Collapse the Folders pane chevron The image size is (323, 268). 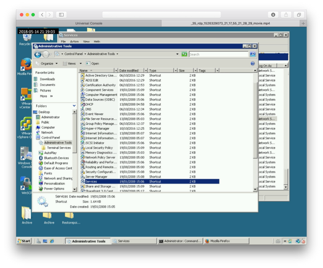74,106
